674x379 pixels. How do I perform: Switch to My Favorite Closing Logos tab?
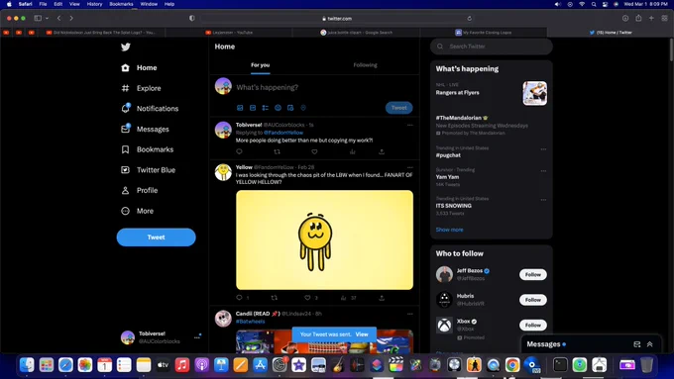484,33
